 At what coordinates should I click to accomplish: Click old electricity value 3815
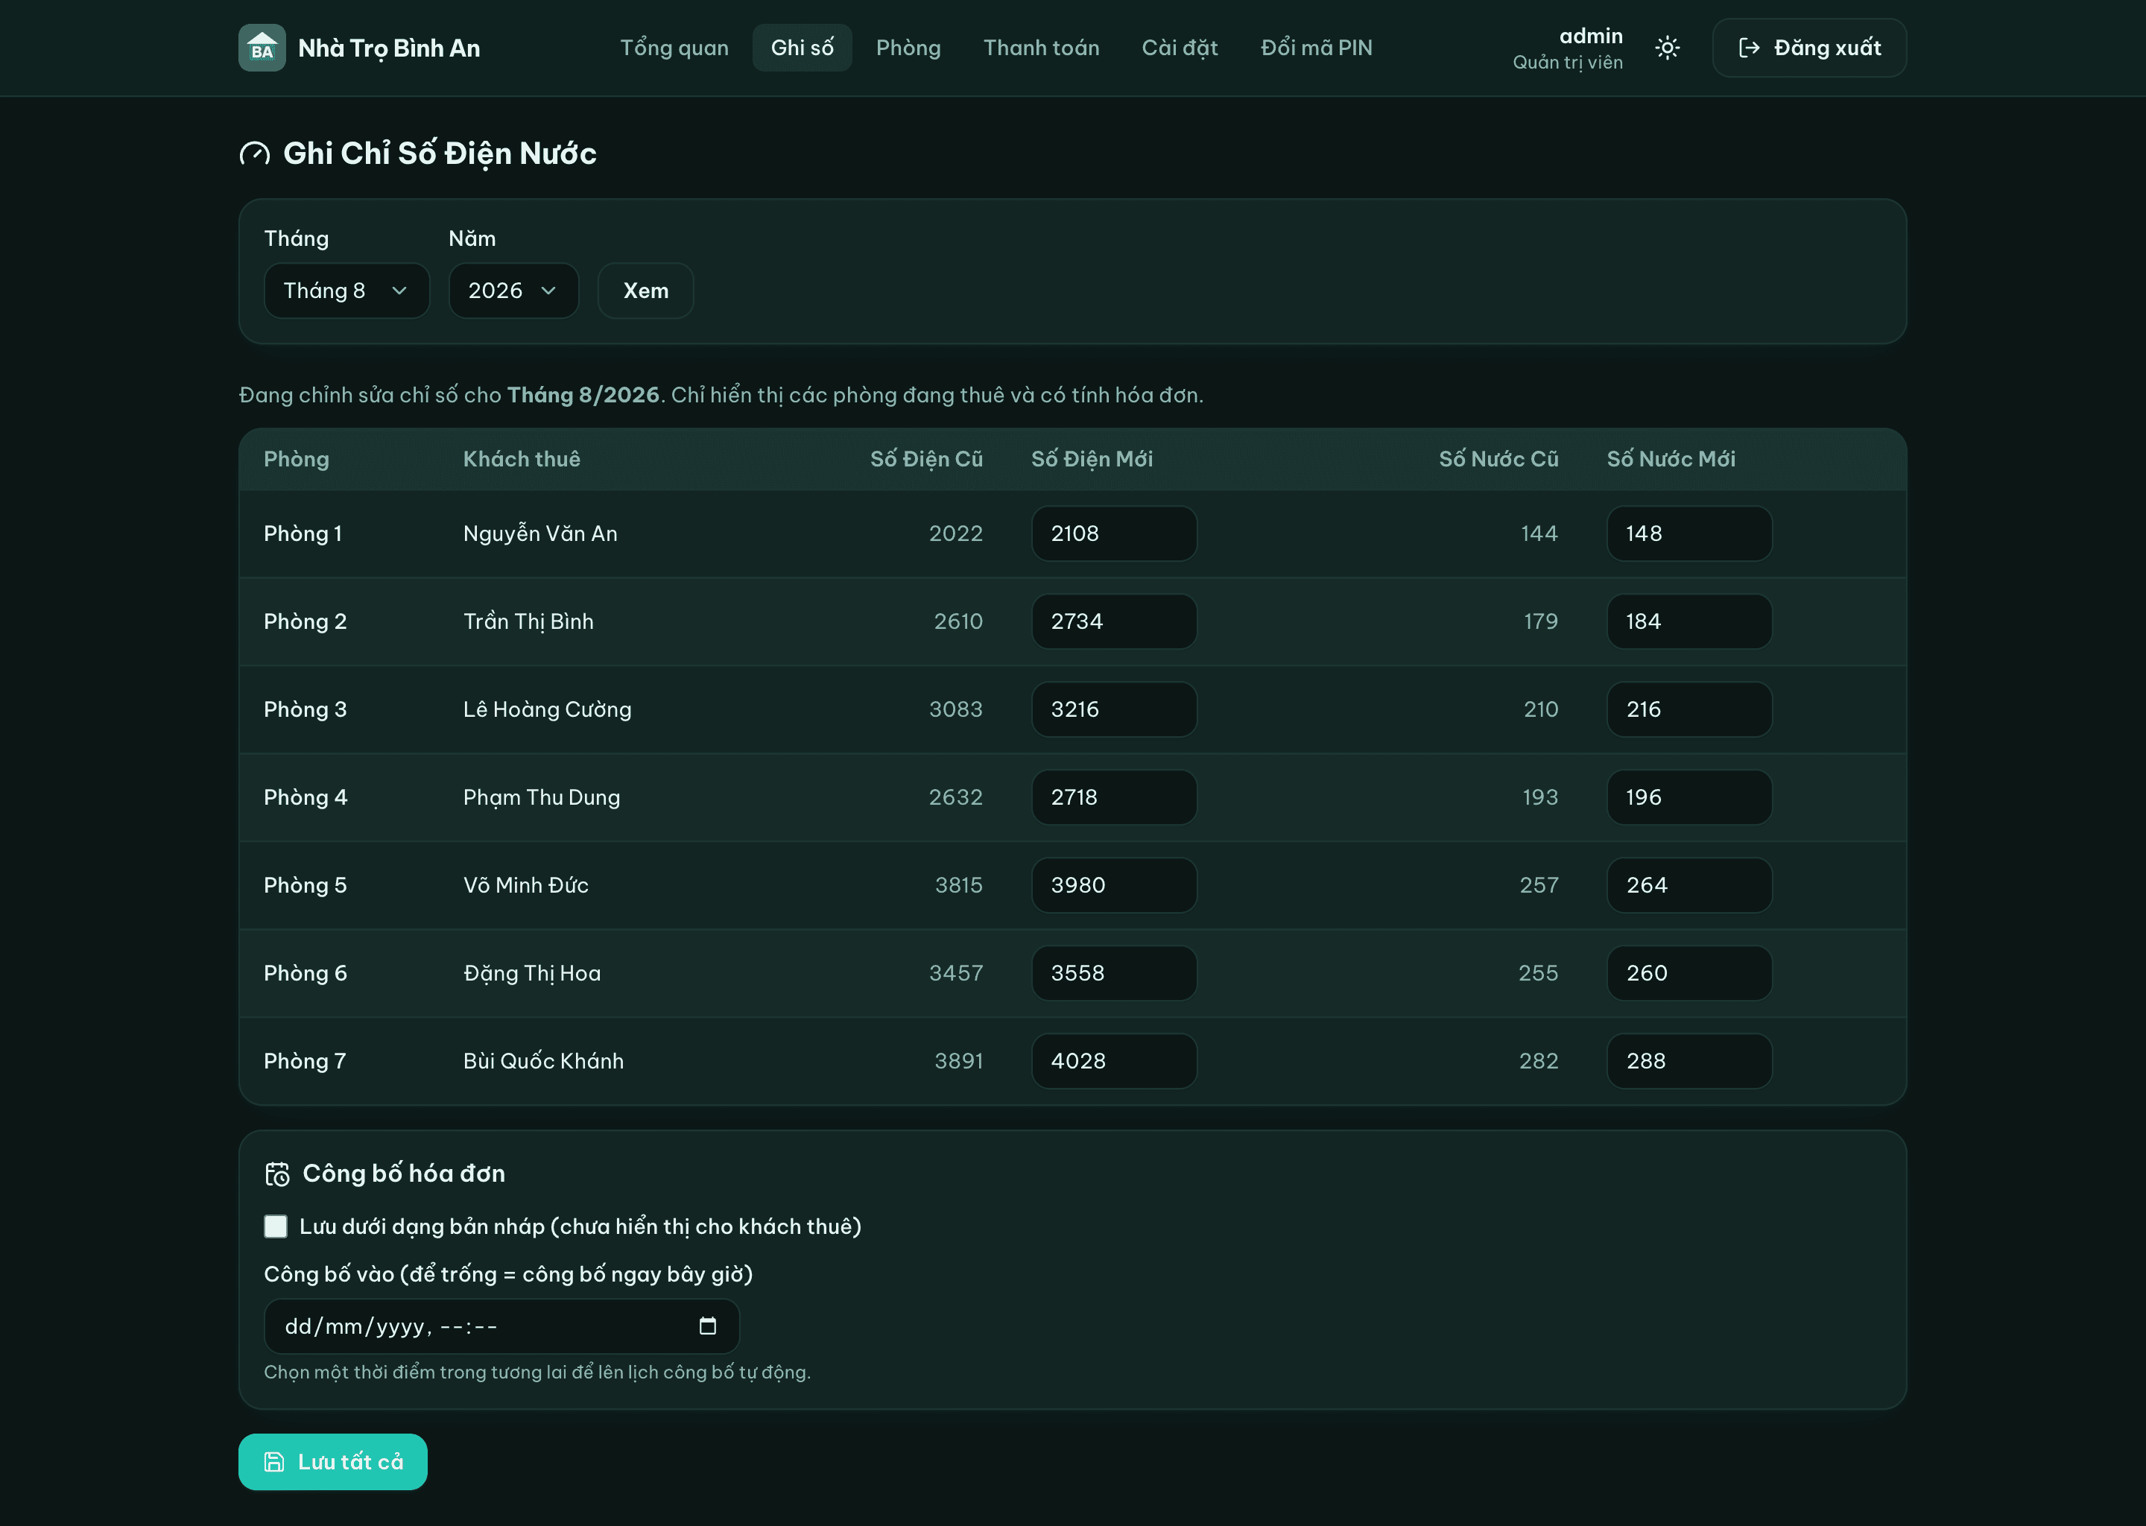(x=958, y=885)
